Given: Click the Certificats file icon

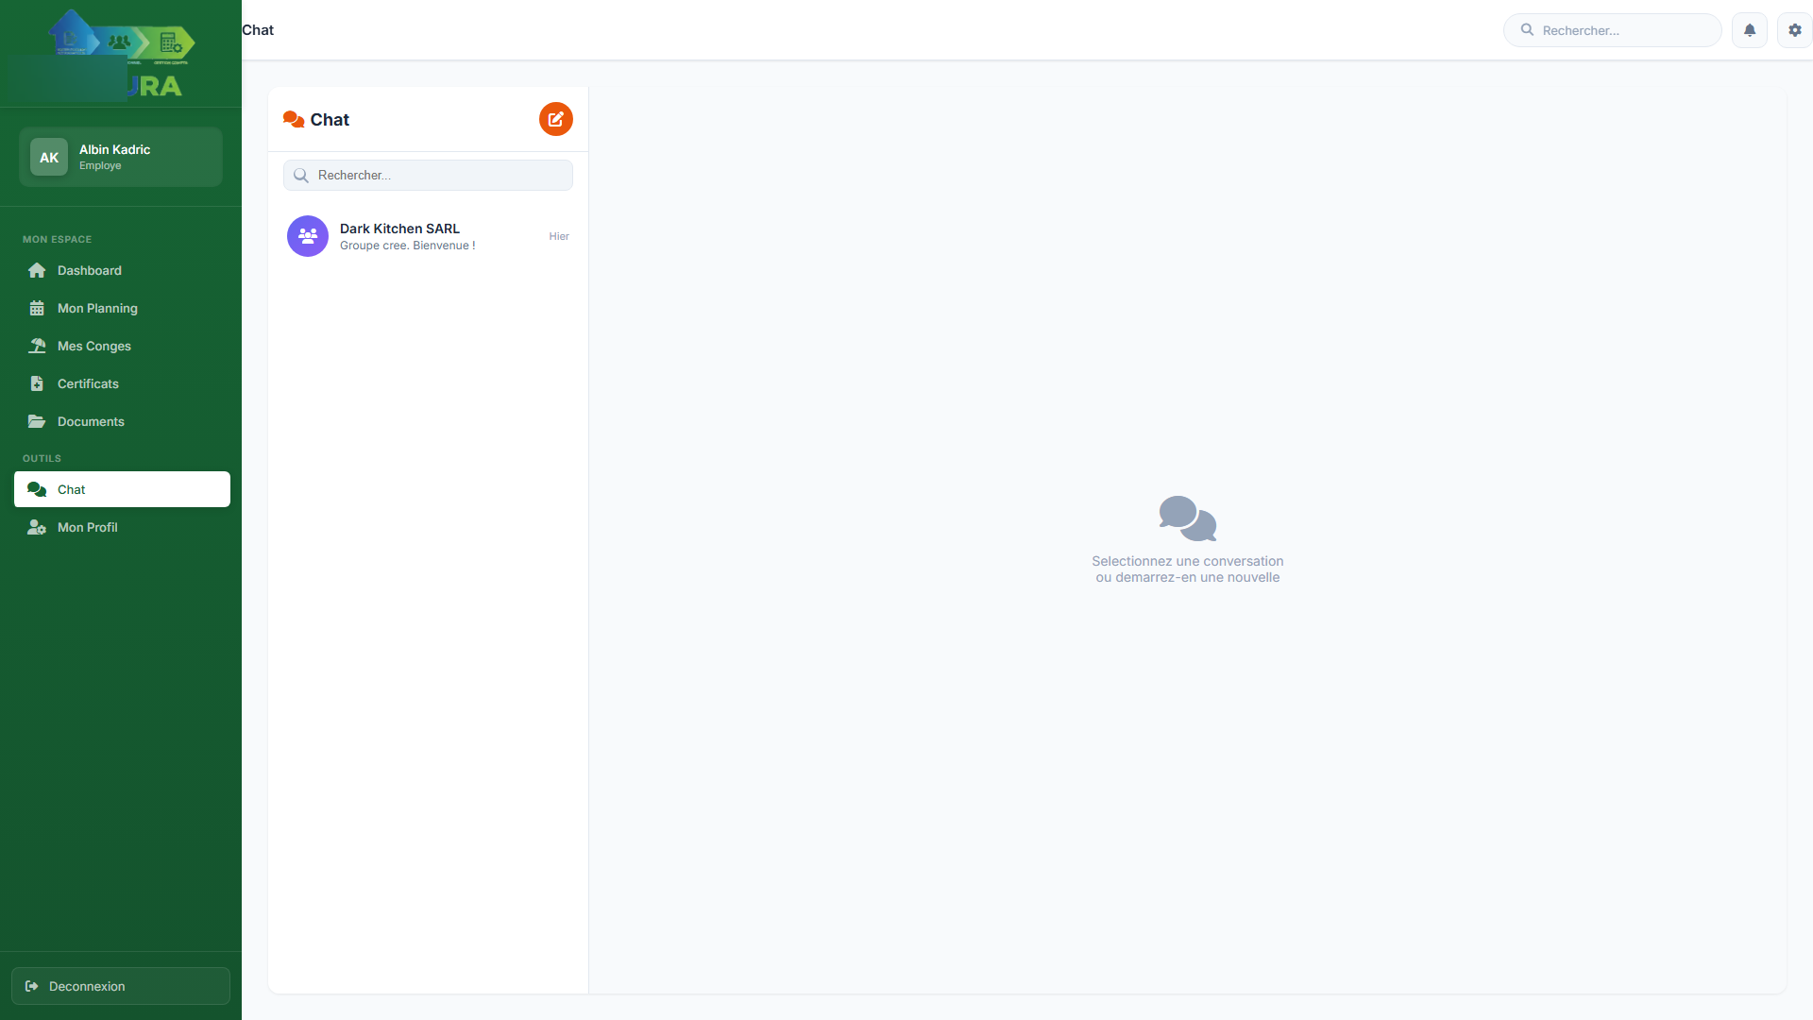Looking at the screenshot, I should [37, 384].
